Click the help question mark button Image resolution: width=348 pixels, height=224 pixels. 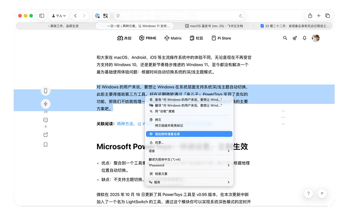pyautogui.click(x=308, y=194)
